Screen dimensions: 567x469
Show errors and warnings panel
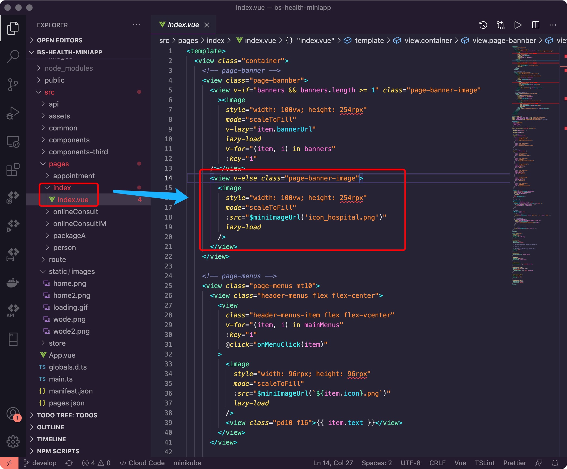coord(96,463)
